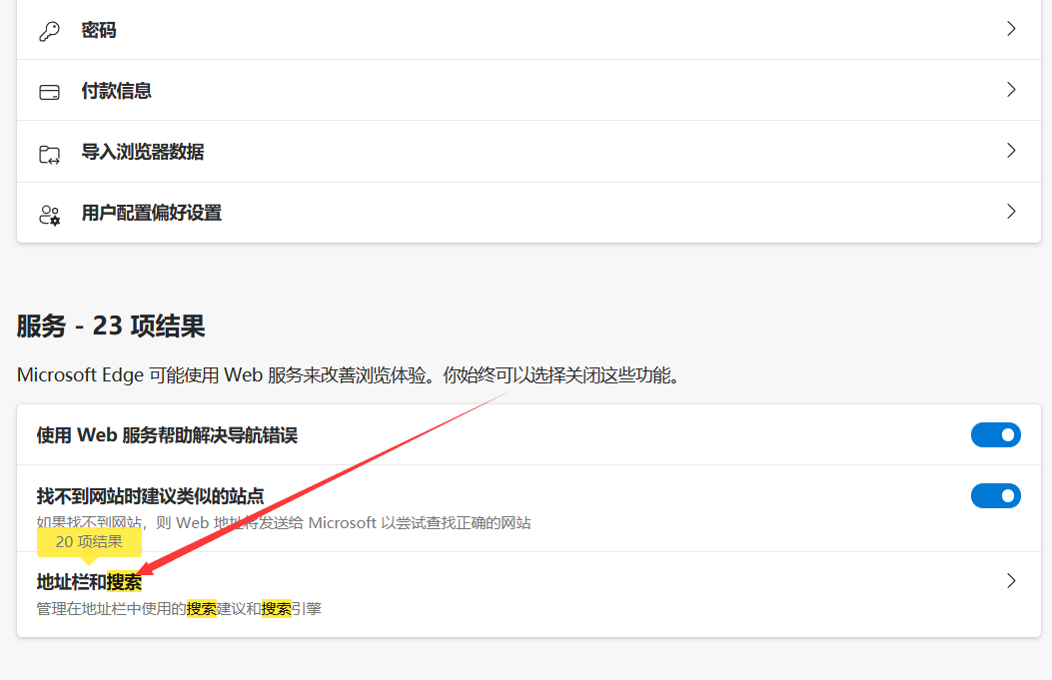Click the 20 项结果 yellow tooltip

[89, 542]
